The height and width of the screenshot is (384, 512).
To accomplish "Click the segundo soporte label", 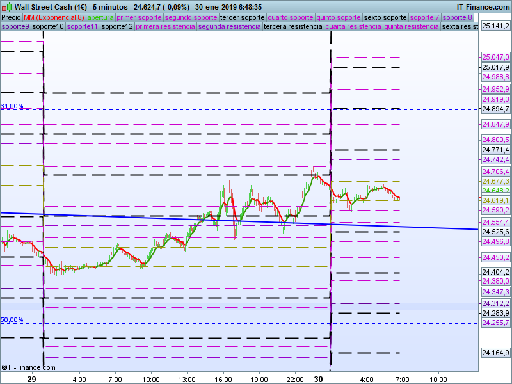I will pyautogui.click(x=191, y=17).
